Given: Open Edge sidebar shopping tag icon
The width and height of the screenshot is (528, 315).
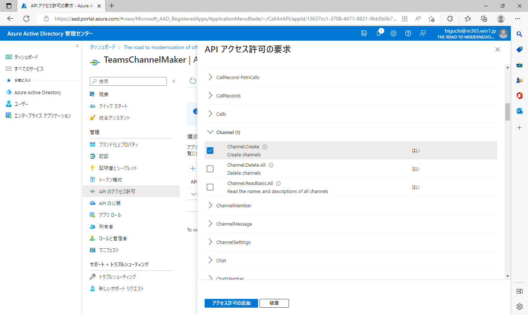Looking at the screenshot, I should [x=520, y=49].
